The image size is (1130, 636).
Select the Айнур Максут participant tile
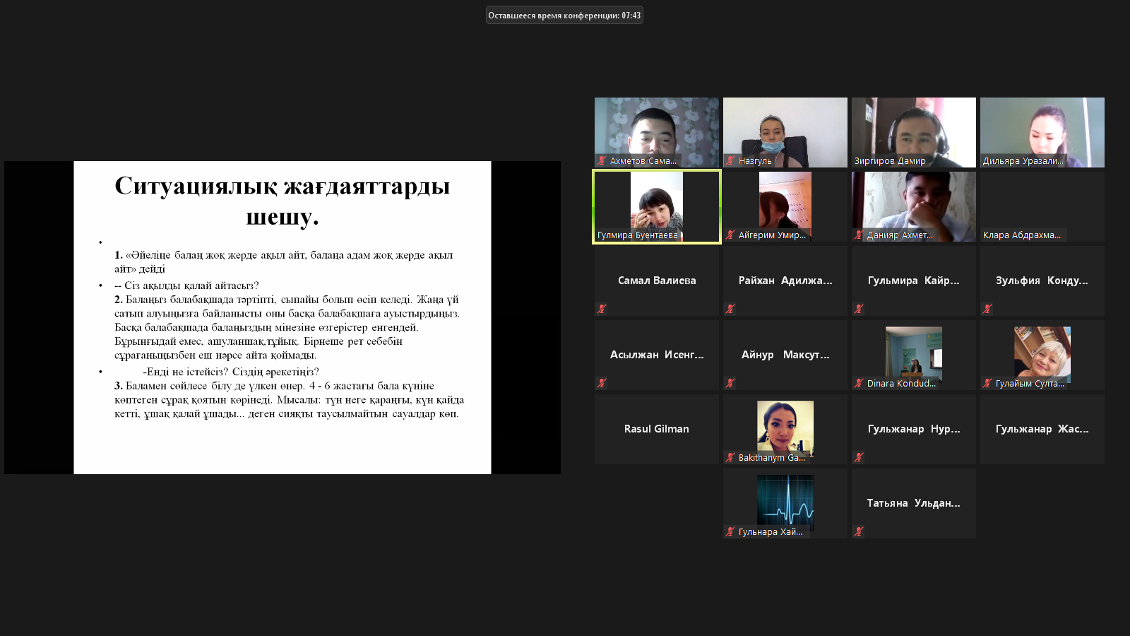tap(785, 355)
